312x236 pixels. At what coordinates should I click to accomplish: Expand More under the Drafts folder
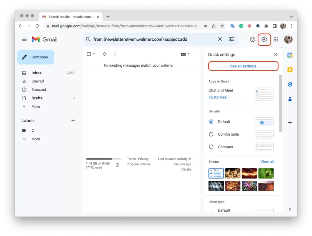[x=36, y=106]
